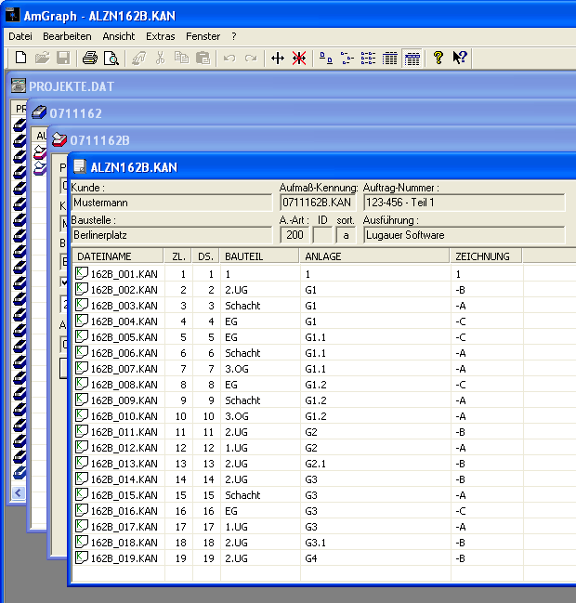Open help with the yellow question mark
The height and width of the screenshot is (603, 576).
pyautogui.click(x=438, y=58)
